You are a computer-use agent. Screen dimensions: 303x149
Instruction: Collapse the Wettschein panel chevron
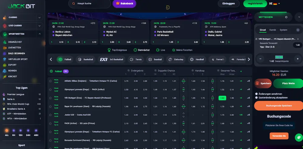[x=299, y=17]
